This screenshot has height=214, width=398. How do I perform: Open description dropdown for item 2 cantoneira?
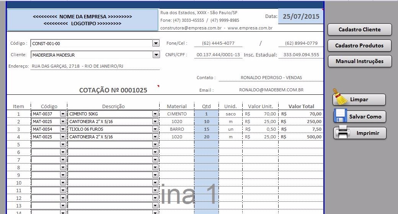(155, 122)
